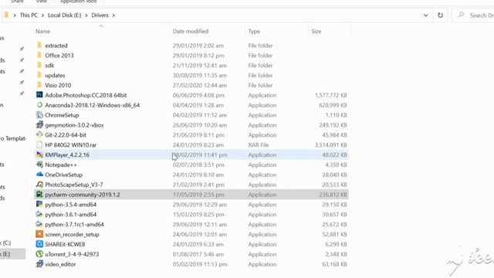
Task: Select the ChromeSetup file name
Action: coord(62,115)
